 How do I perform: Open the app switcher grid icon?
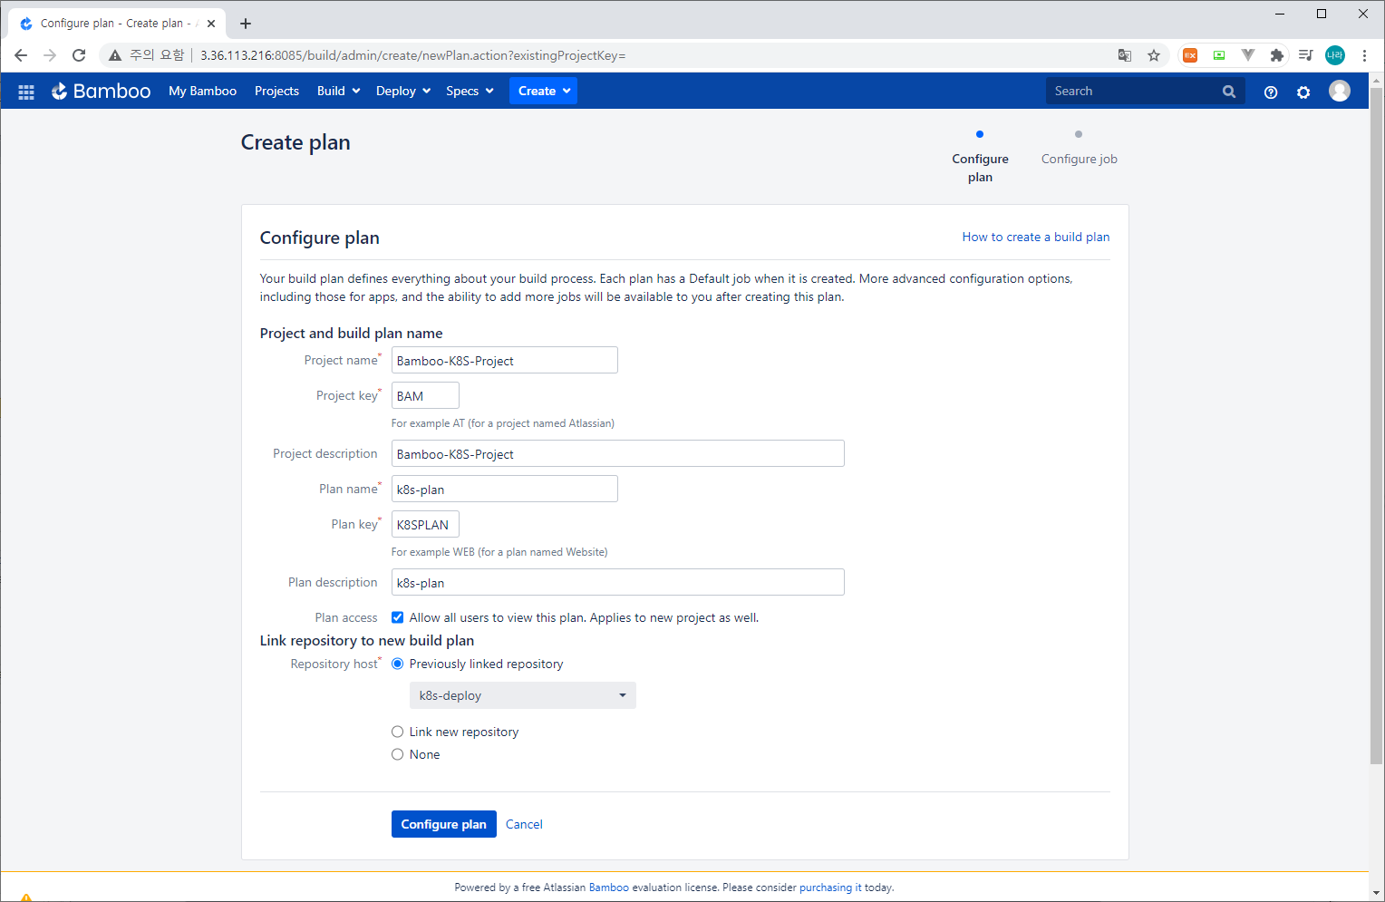26,92
